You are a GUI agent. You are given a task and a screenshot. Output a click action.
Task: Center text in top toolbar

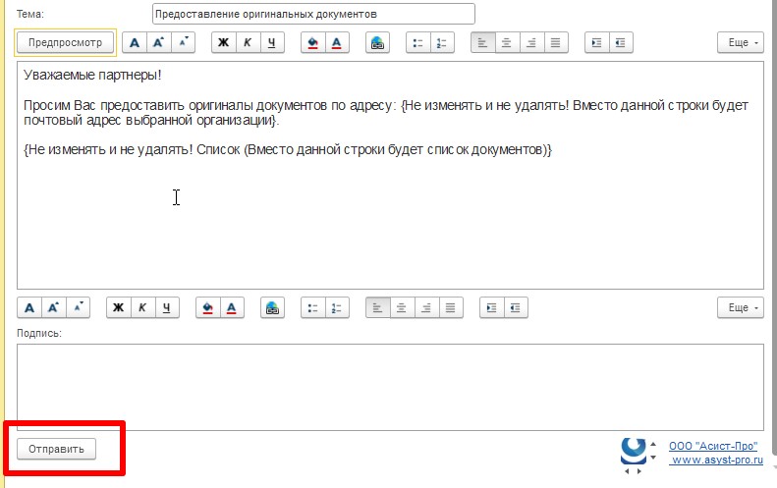[507, 42]
